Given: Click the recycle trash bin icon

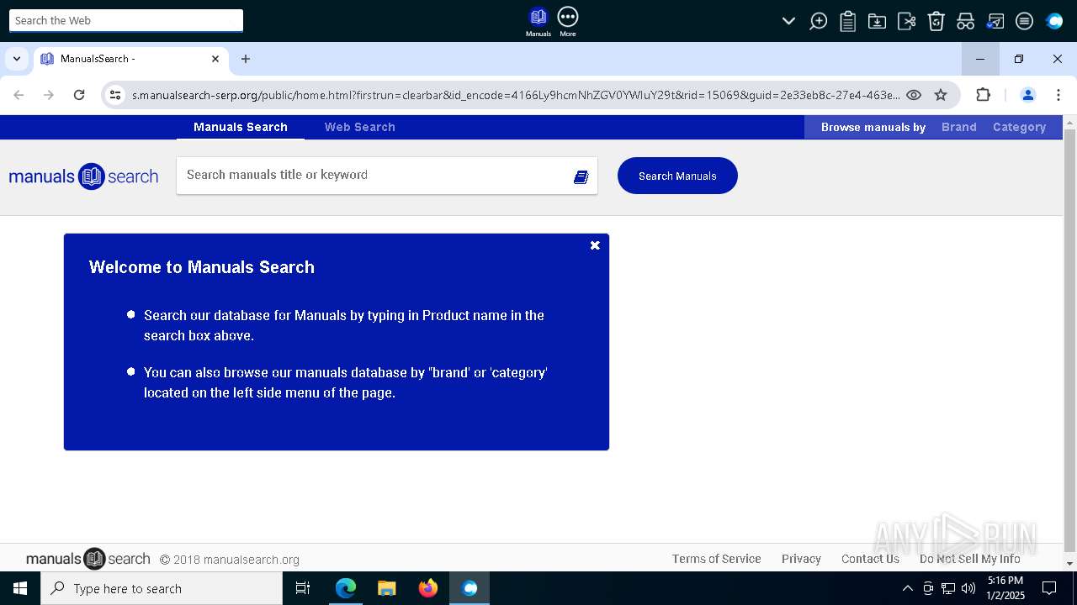Looking at the screenshot, I should 936,21.
